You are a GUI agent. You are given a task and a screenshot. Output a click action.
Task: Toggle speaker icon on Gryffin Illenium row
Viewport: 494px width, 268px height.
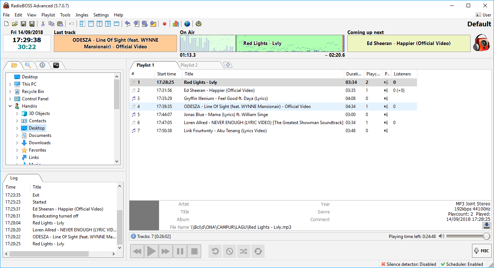coord(386,98)
